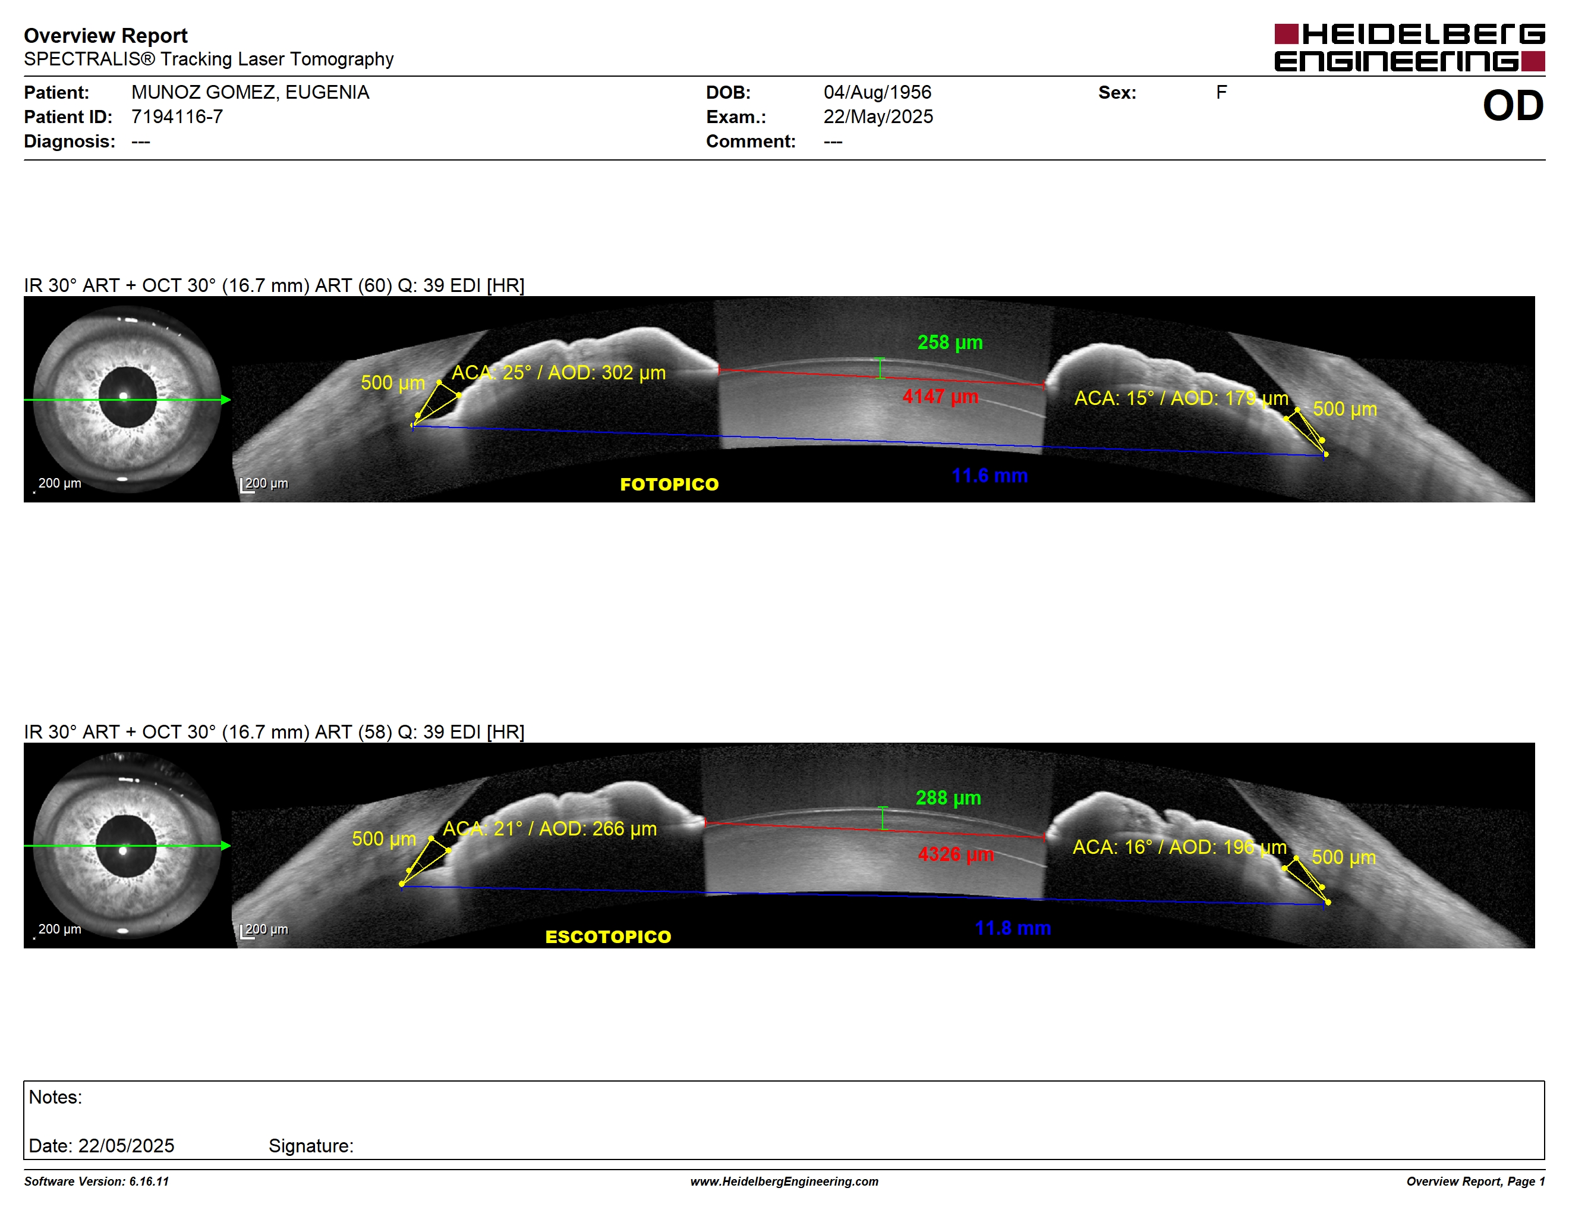Open the bottom IR eye thumbnail
Image resolution: width=1569 pixels, height=1213 pixels.
tap(127, 846)
